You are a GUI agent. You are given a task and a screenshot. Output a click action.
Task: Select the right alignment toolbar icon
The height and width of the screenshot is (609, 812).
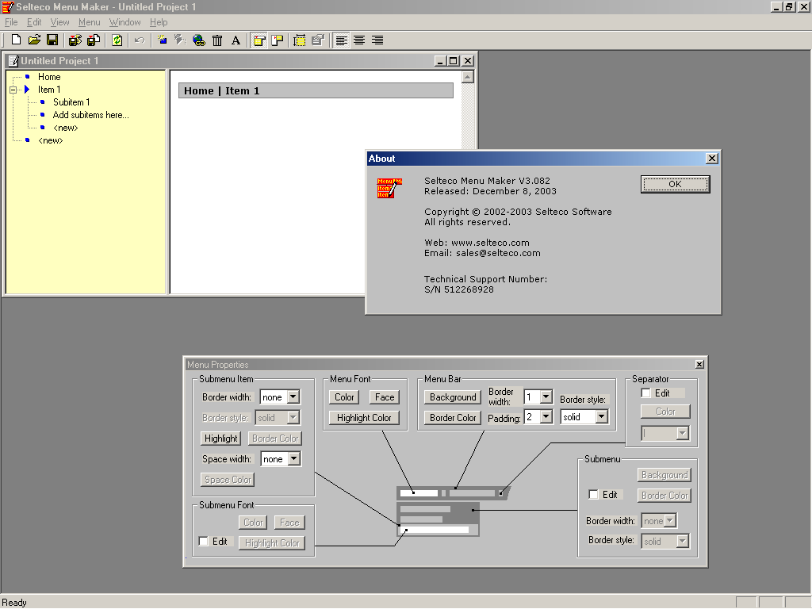pos(377,40)
